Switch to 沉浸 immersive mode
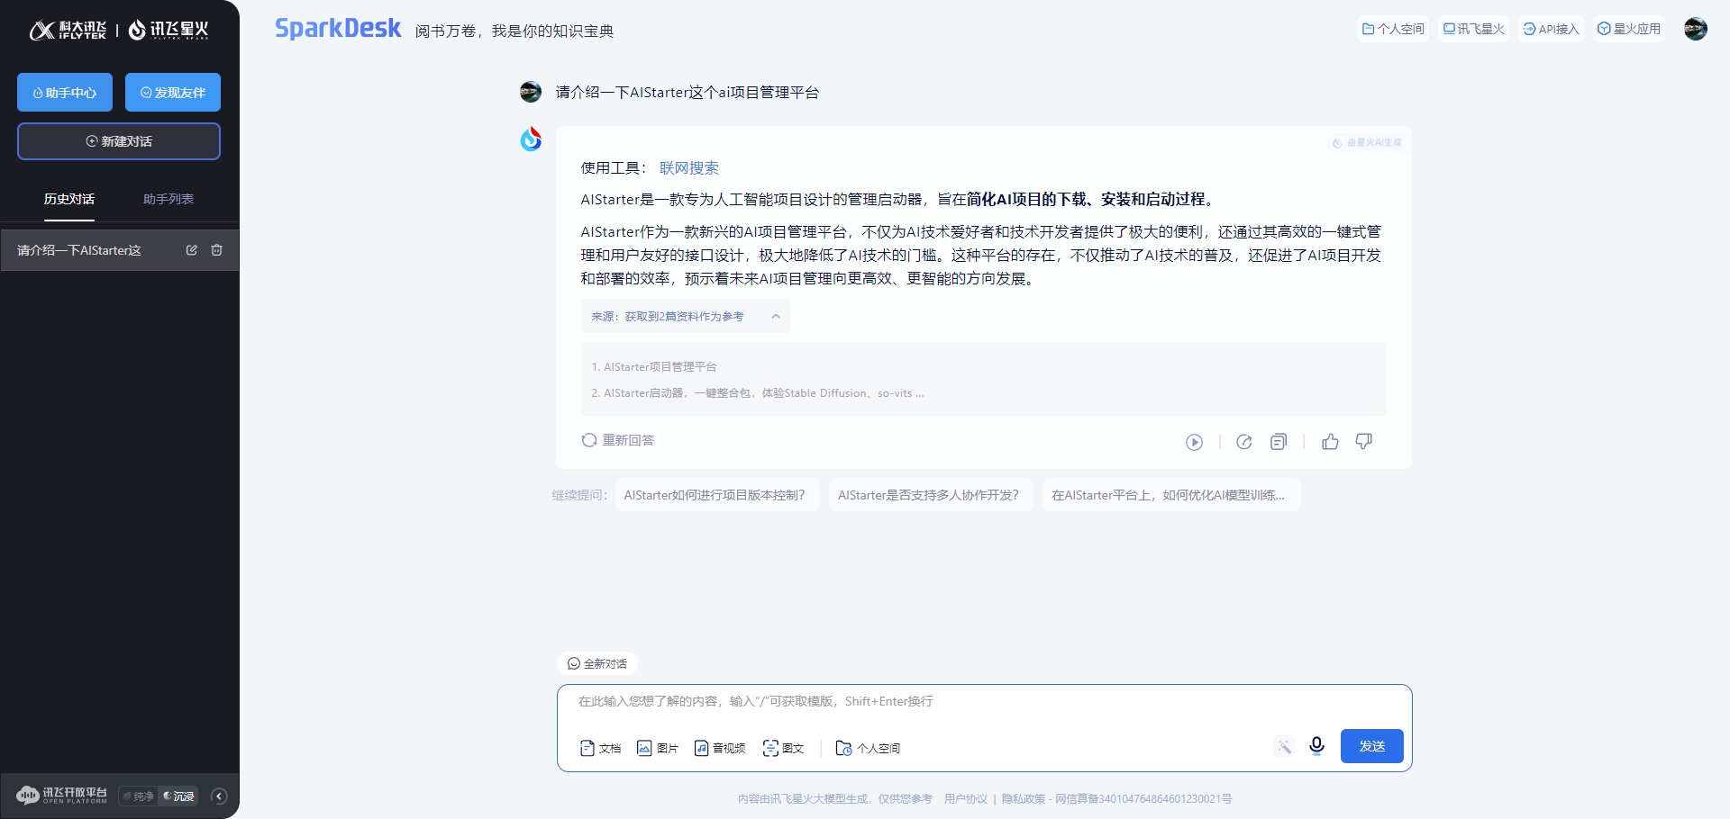1730x819 pixels. [x=178, y=796]
